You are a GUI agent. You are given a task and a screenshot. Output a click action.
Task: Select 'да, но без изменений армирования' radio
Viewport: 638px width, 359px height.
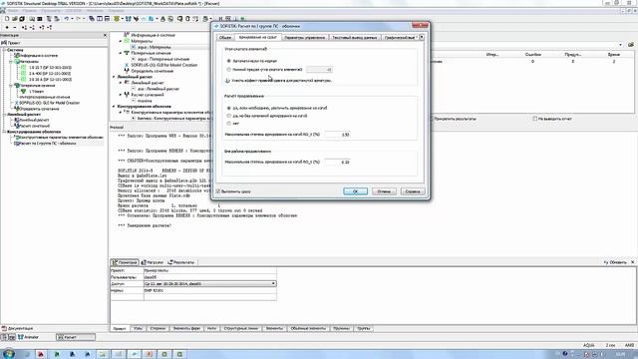tap(229, 116)
